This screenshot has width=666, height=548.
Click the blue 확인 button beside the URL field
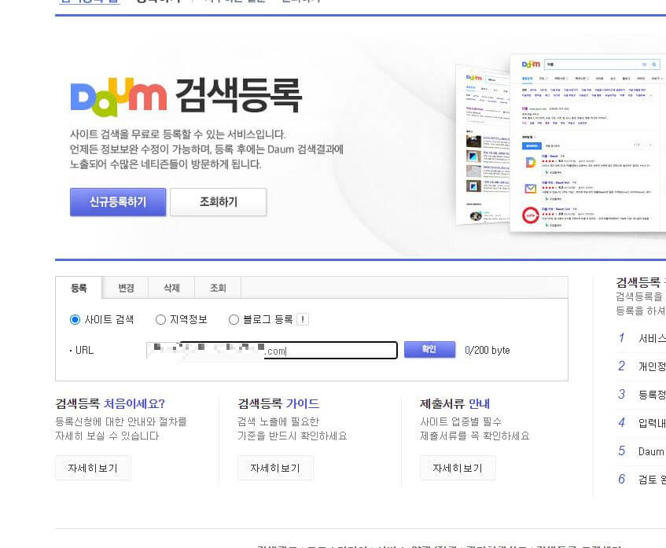(x=429, y=349)
